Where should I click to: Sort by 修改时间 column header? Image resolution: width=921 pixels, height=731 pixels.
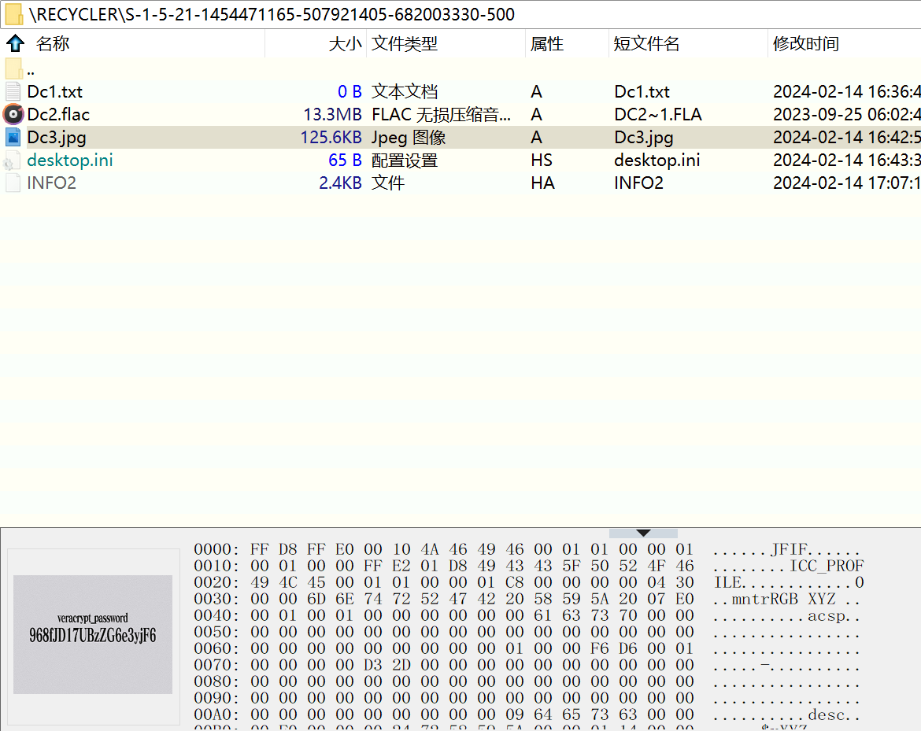[x=806, y=44]
